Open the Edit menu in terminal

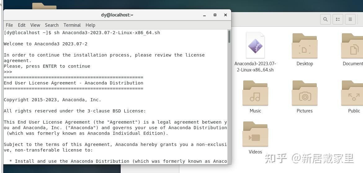tap(21, 25)
